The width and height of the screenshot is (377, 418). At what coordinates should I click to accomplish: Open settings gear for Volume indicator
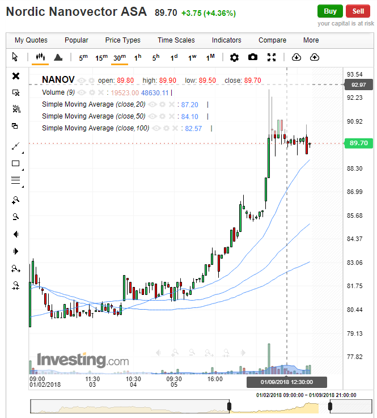click(92, 92)
